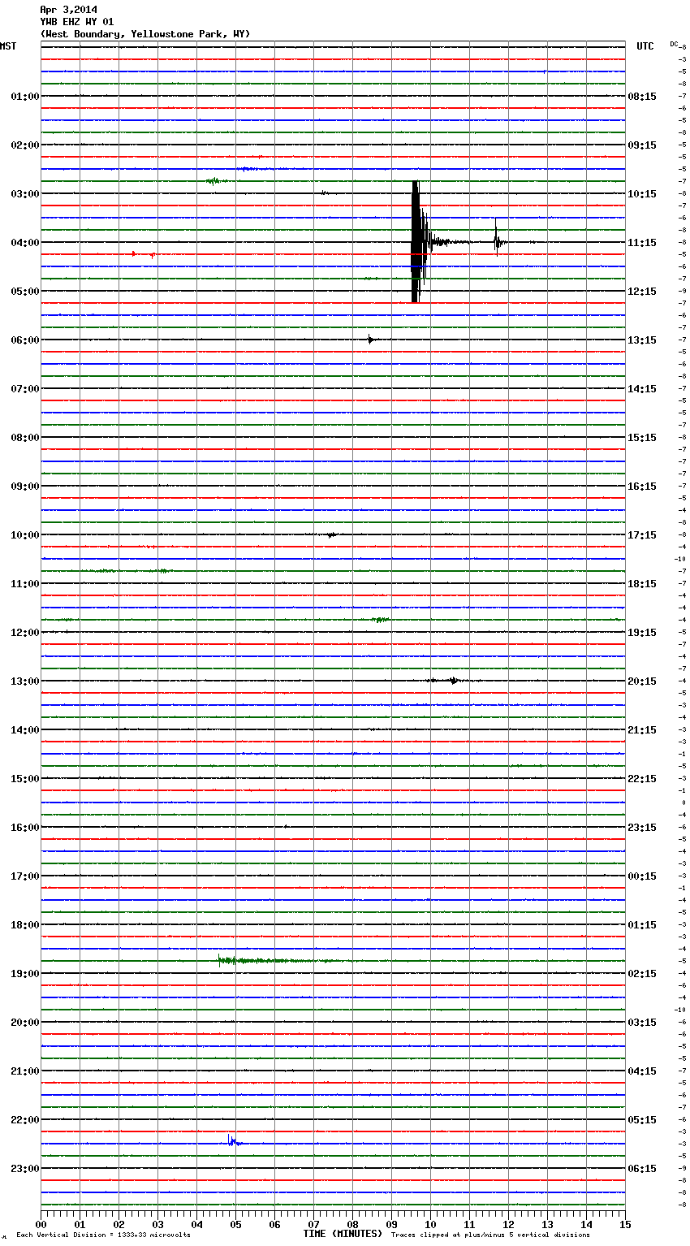Viewport: 690px width, 1246px height.
Task: Select the MST time label "06:00"
Action: point(24,340)
